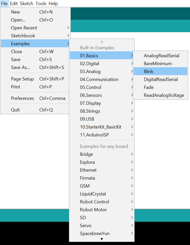Viewport: 190px width, 245px height.
Task: Open the GSM library examples
Action: tap(102, 186)
